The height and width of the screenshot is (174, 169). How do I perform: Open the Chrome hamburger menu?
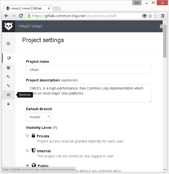(x=163, y=16)
